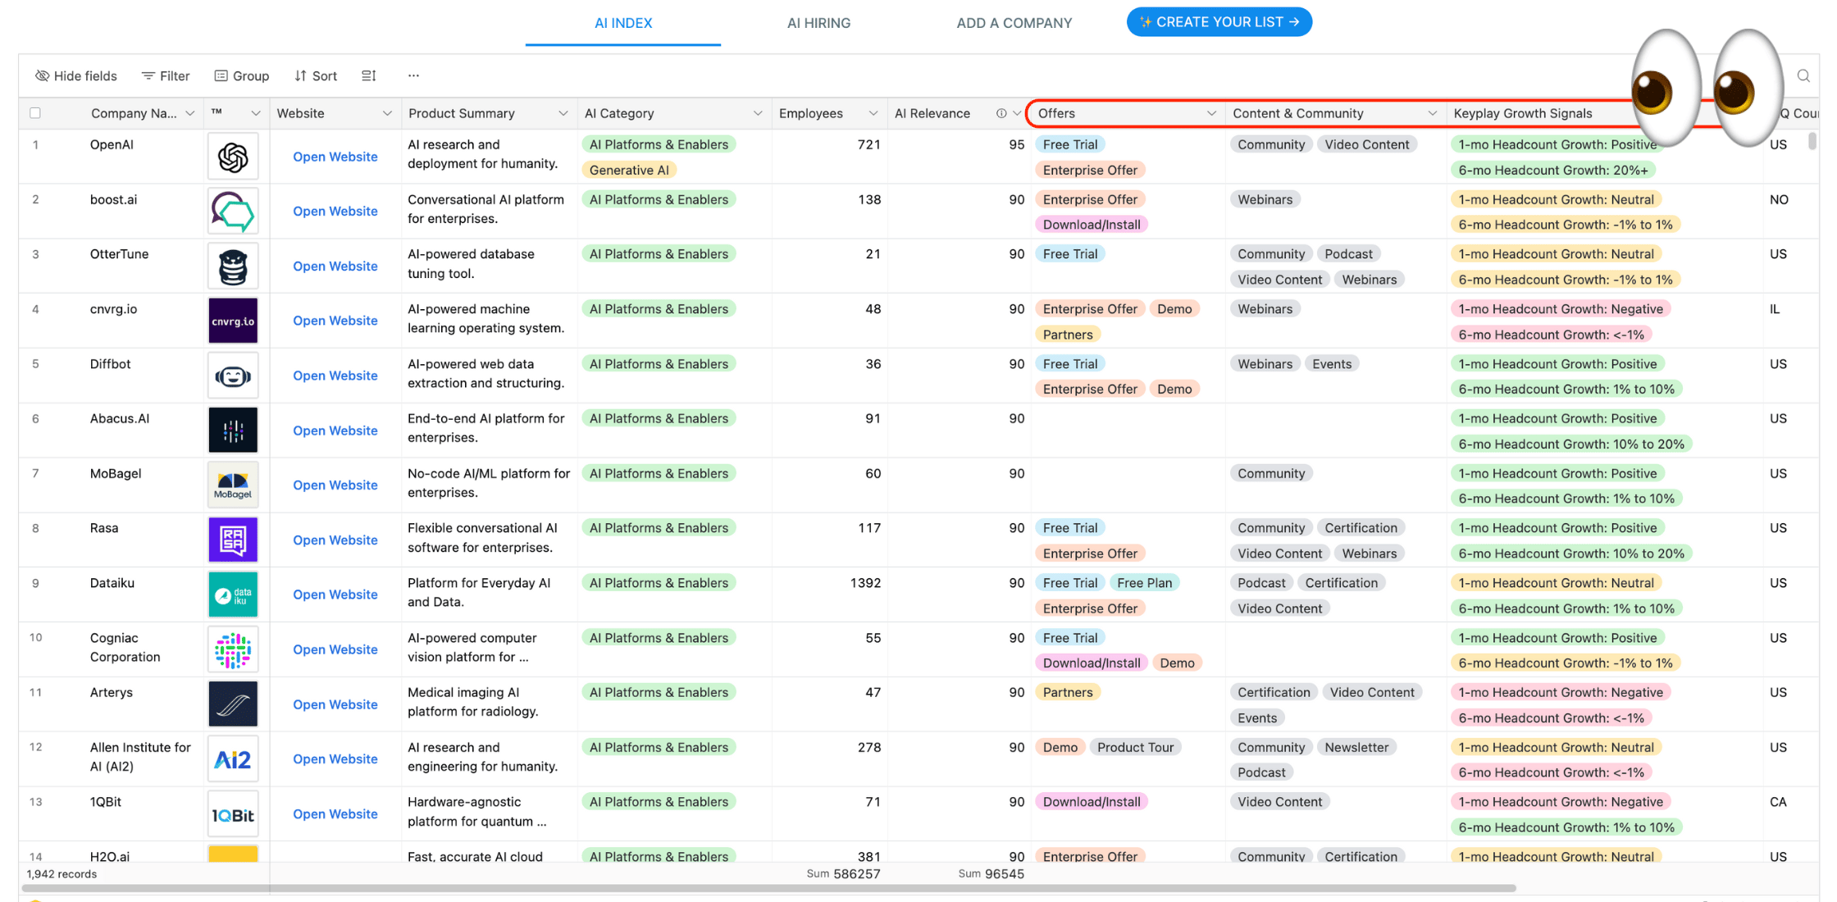This screenshot has width=1837, height=902.
Task: Open Website link for OtterTune
Action: (335, 266)
